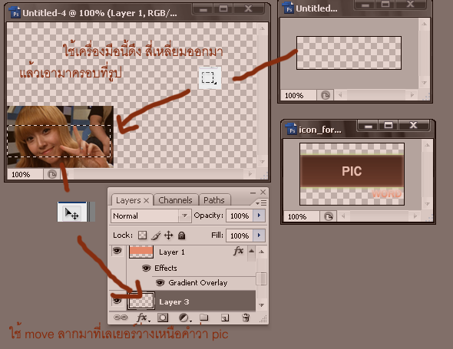Click lock position icon
This screenshot has width=453, height=349.
(x=168, y=235)
